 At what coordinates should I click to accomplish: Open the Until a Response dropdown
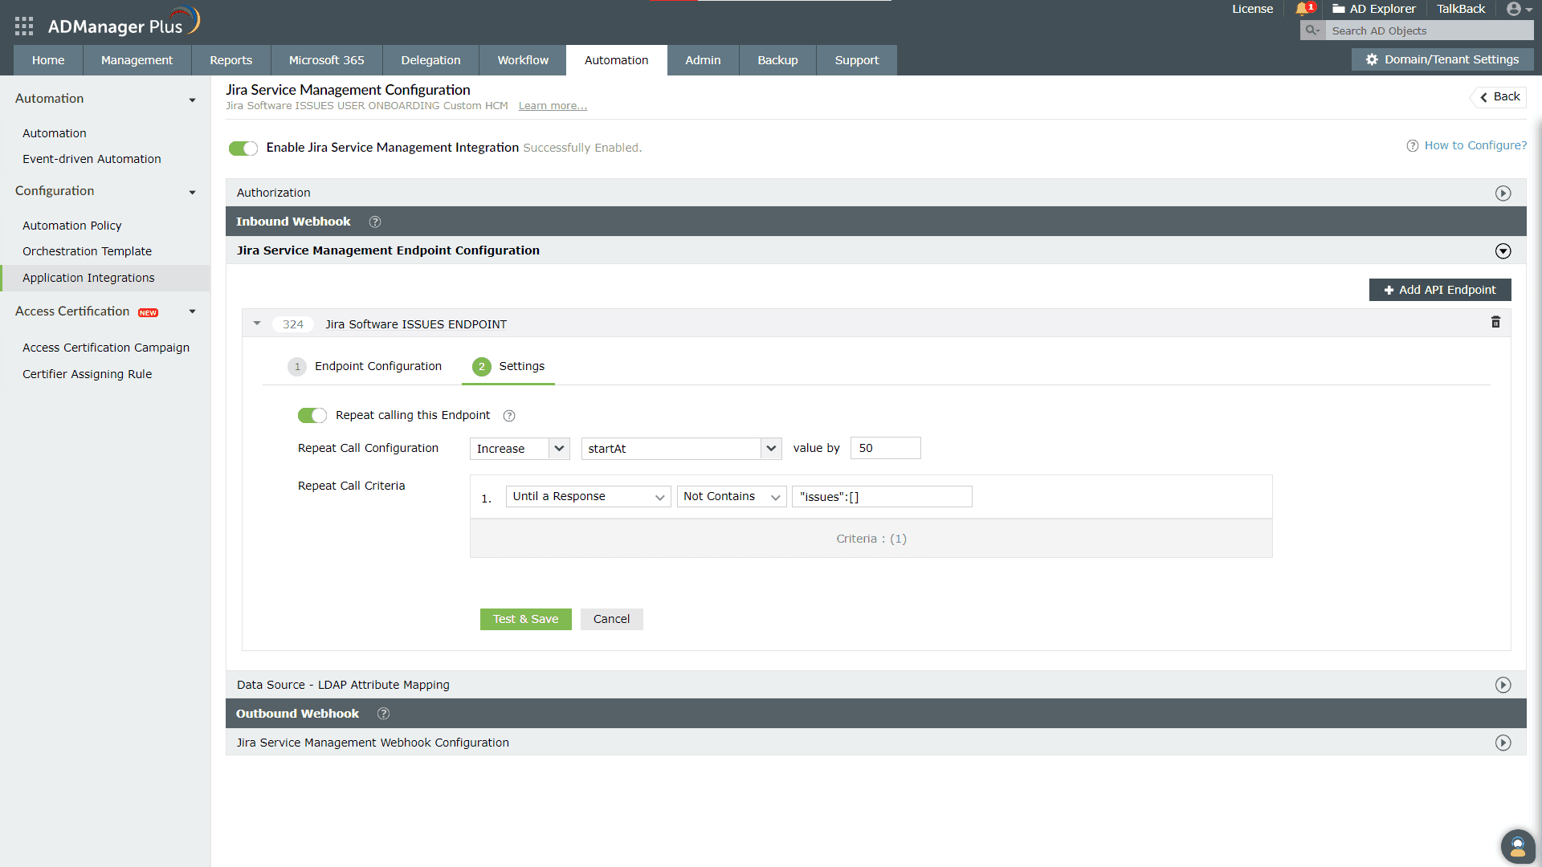pos(588,497)
